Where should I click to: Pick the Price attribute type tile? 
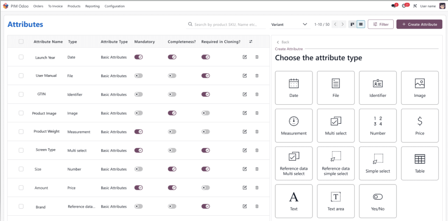(x=420, y=125)
